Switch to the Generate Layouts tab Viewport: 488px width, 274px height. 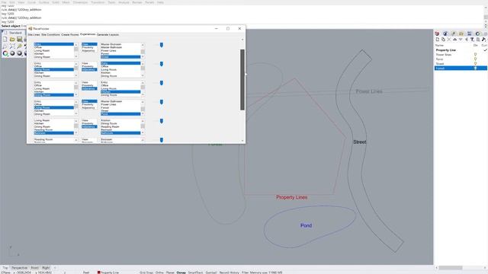108,35
